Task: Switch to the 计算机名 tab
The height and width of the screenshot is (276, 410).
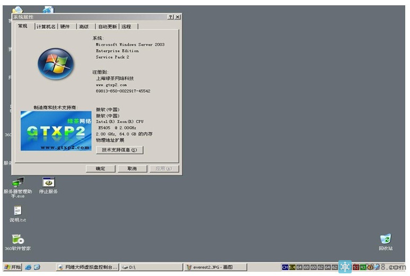Action: (x=46, y=26)
